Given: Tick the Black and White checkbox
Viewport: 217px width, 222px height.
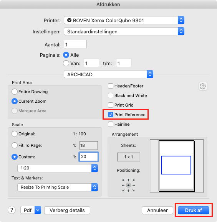Looking at the screenshot, I should [x=111, y=95].
